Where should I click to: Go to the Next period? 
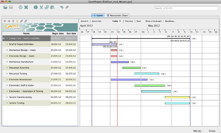click(x=139, y=21)
